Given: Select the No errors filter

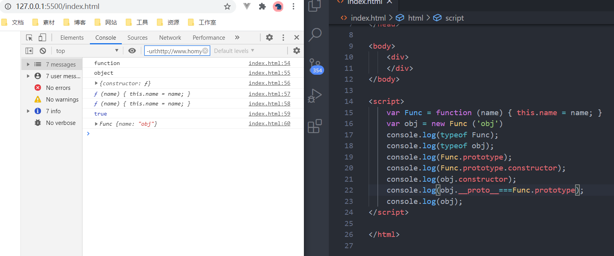Looking at the screenshot, I should 52,88.
